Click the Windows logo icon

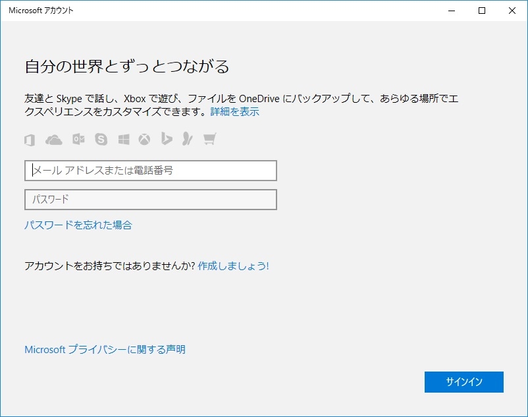pos(124,140)
